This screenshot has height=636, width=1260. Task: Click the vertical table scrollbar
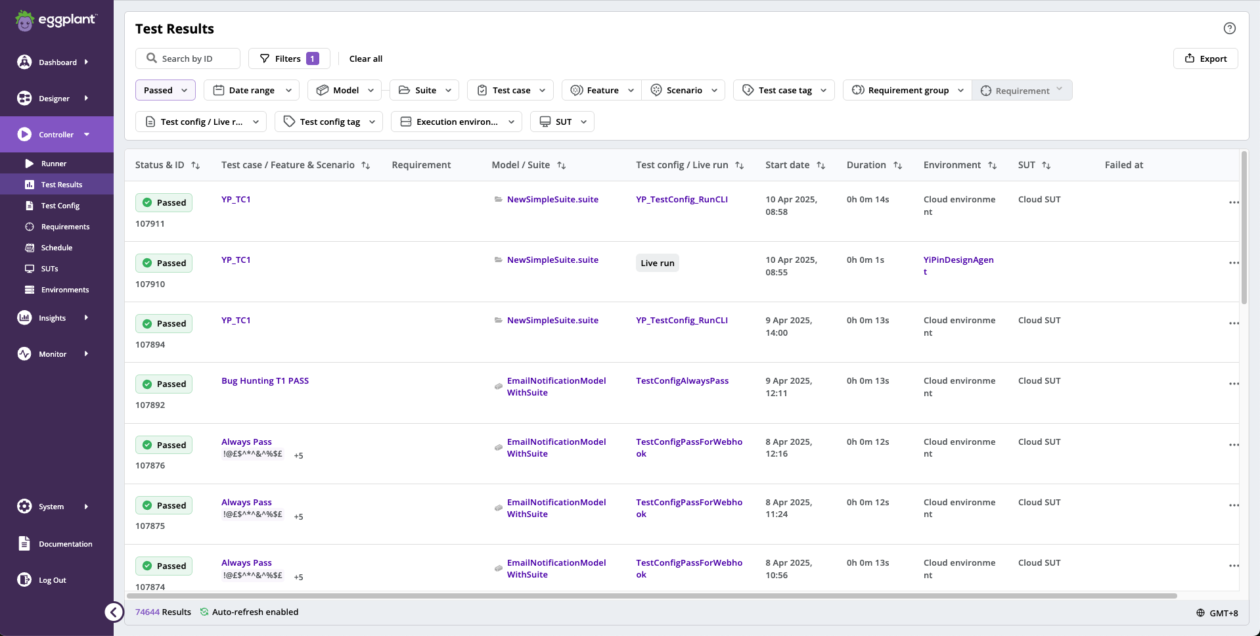coord(1244,229)
